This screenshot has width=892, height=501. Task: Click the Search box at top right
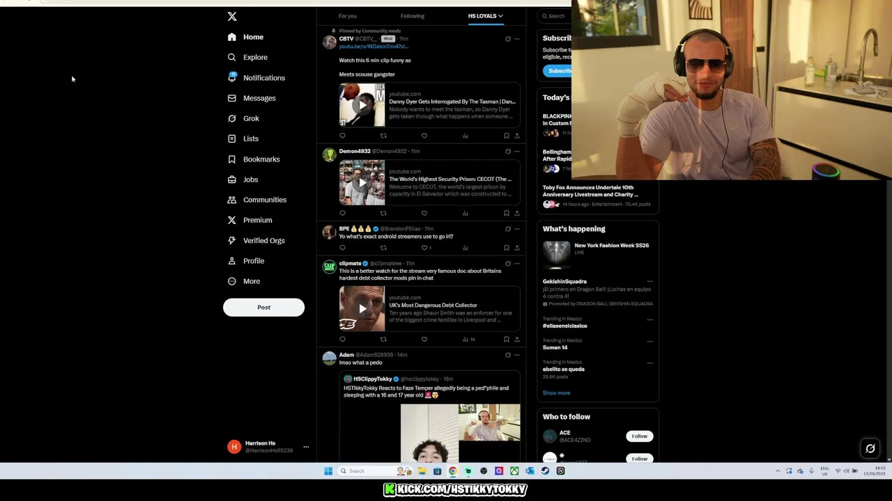[556, 16]
